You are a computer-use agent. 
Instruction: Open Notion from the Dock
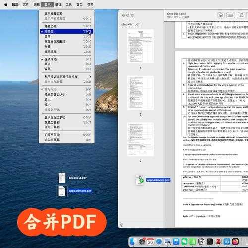(201, 242)
